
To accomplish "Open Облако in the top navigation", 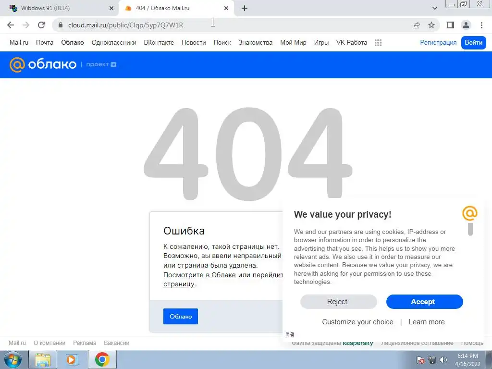I will tap(73, 43).
